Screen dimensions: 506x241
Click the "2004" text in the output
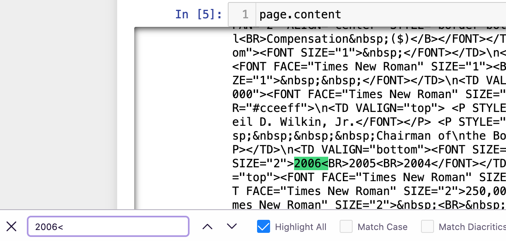coord(417,163)
